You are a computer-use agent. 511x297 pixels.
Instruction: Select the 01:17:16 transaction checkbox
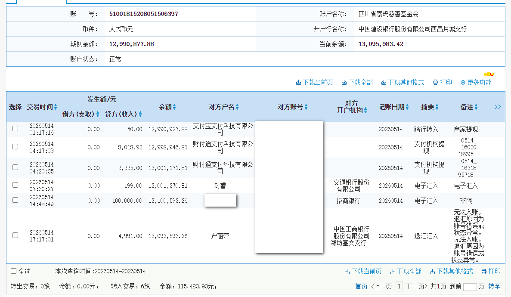click(x=15, y=128)
